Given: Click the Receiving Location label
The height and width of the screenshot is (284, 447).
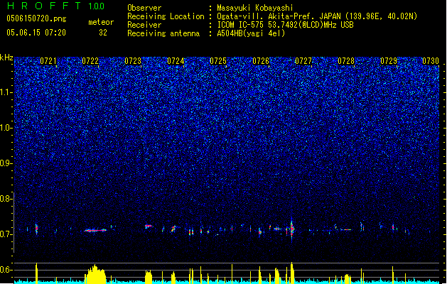Looking at the screenshot, I should (x=166, y=16).
